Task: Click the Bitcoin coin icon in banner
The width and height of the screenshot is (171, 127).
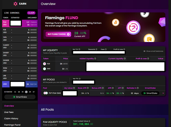Action: (x=116, y=22)
